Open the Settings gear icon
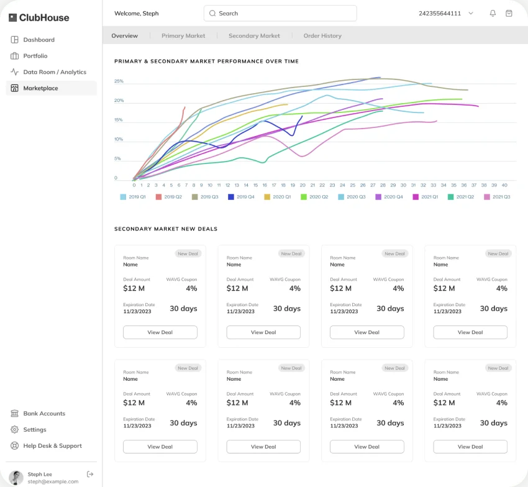 click(x=14, y=429)
